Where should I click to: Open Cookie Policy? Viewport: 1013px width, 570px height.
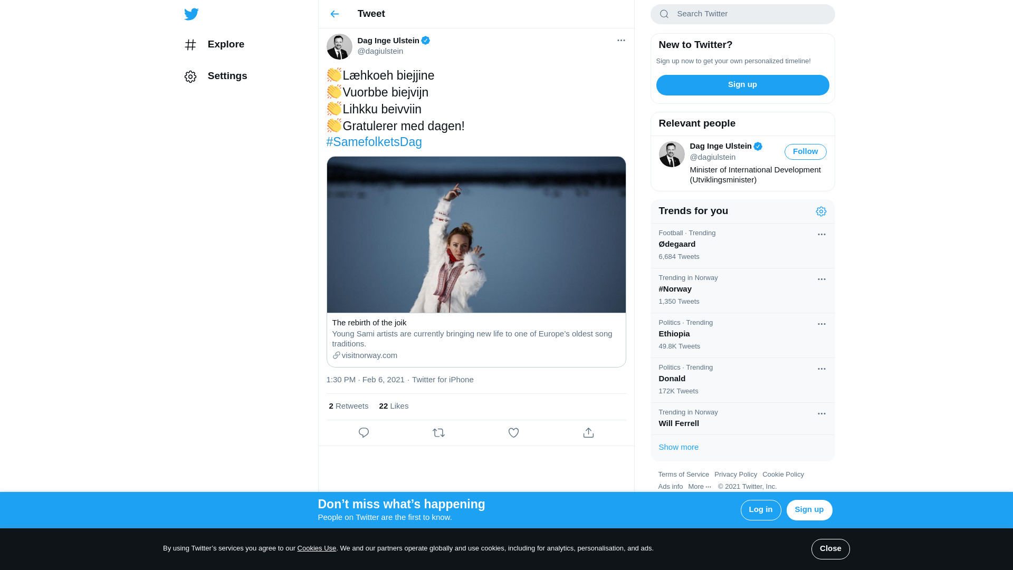[783, 475]
